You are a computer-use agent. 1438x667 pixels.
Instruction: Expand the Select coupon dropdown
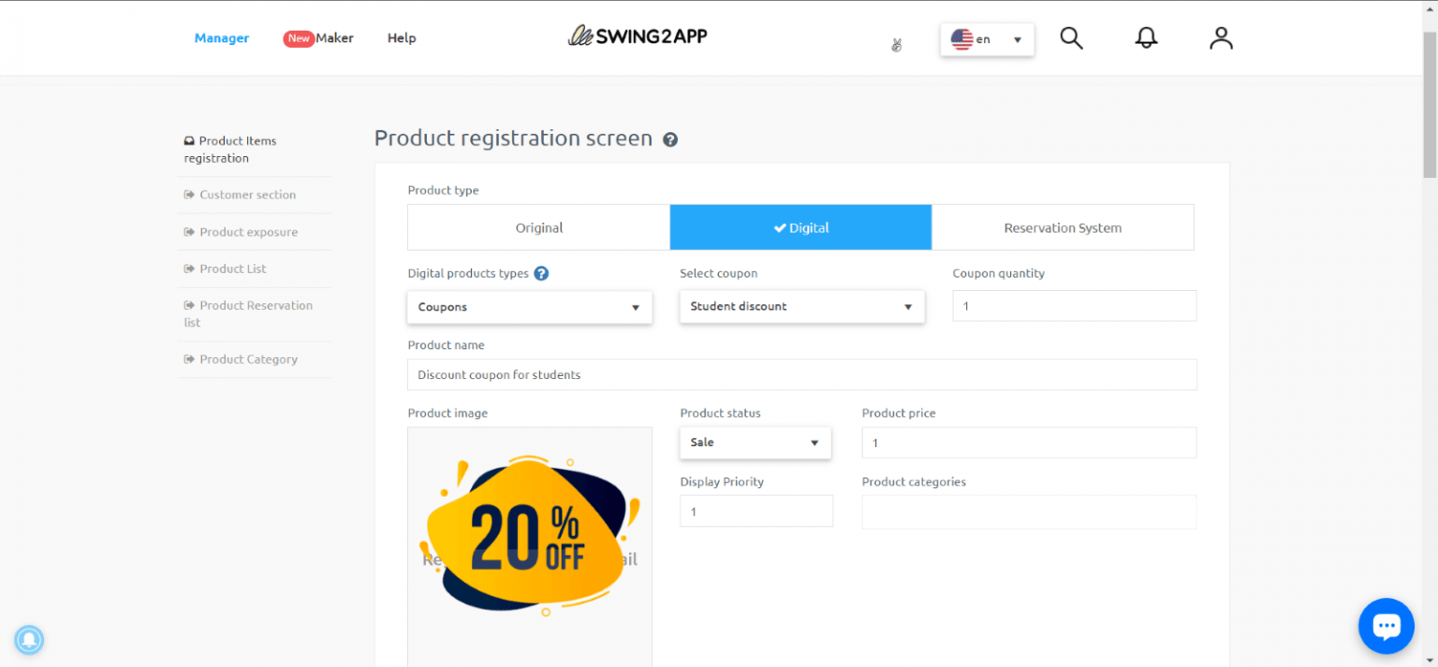[x=801, y=307]
